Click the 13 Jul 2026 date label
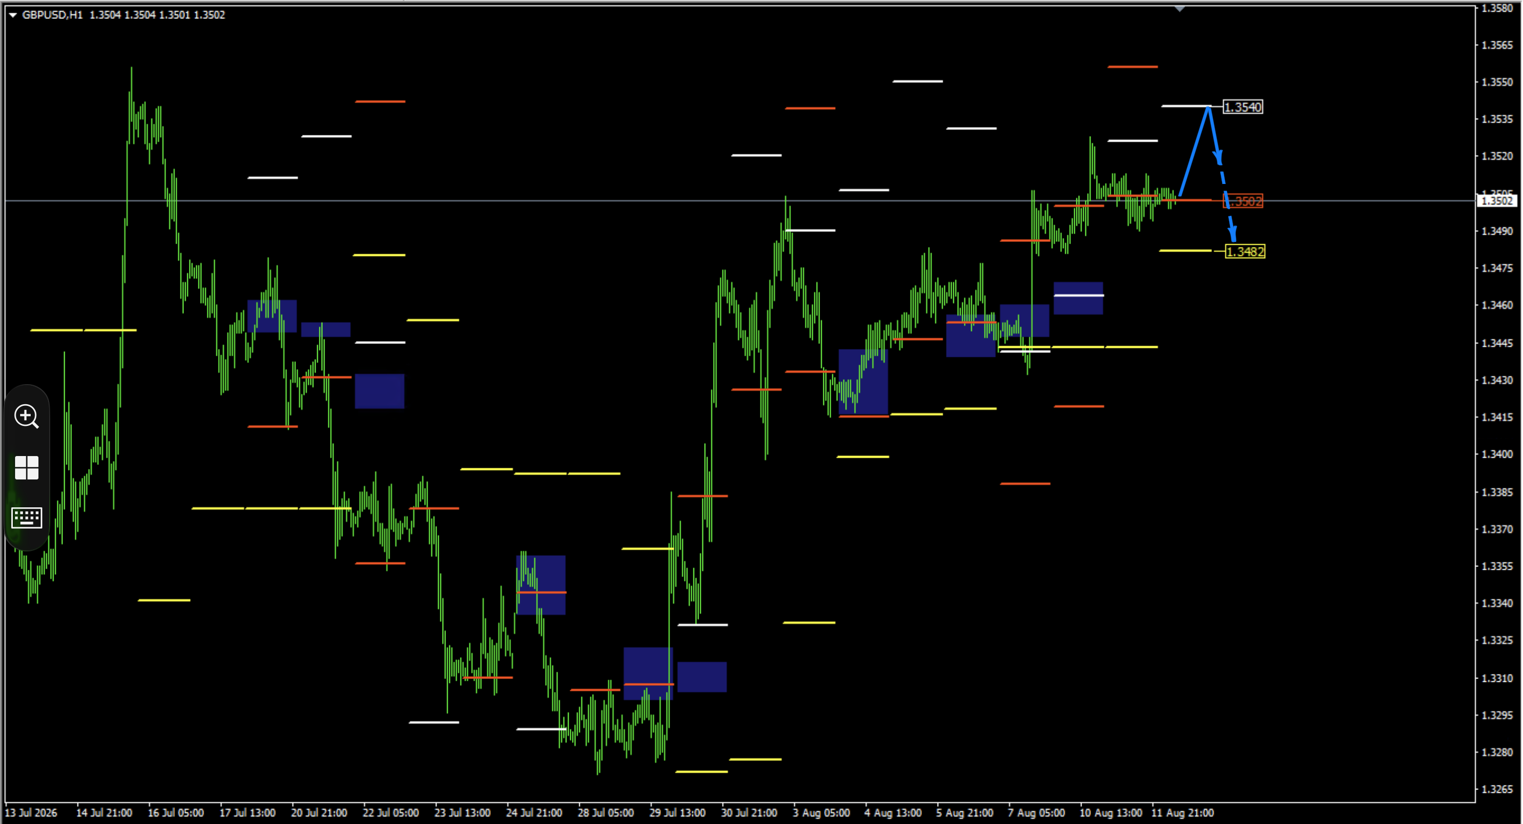This screenshot has width=1523, height=824. pyautogui.click(x=31, y=813)
